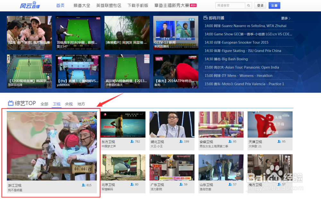Viewport: 321px width, 199px height.
Task: Open the large 浙江卫视 video thumbnail
Action: [52, 146]
